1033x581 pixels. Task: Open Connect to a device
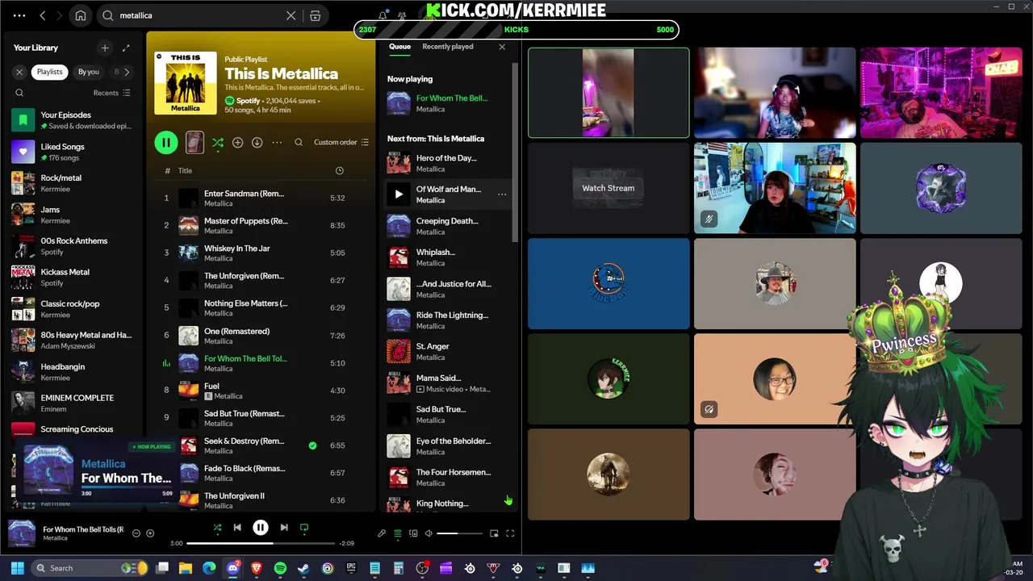[x=413, y=533]
